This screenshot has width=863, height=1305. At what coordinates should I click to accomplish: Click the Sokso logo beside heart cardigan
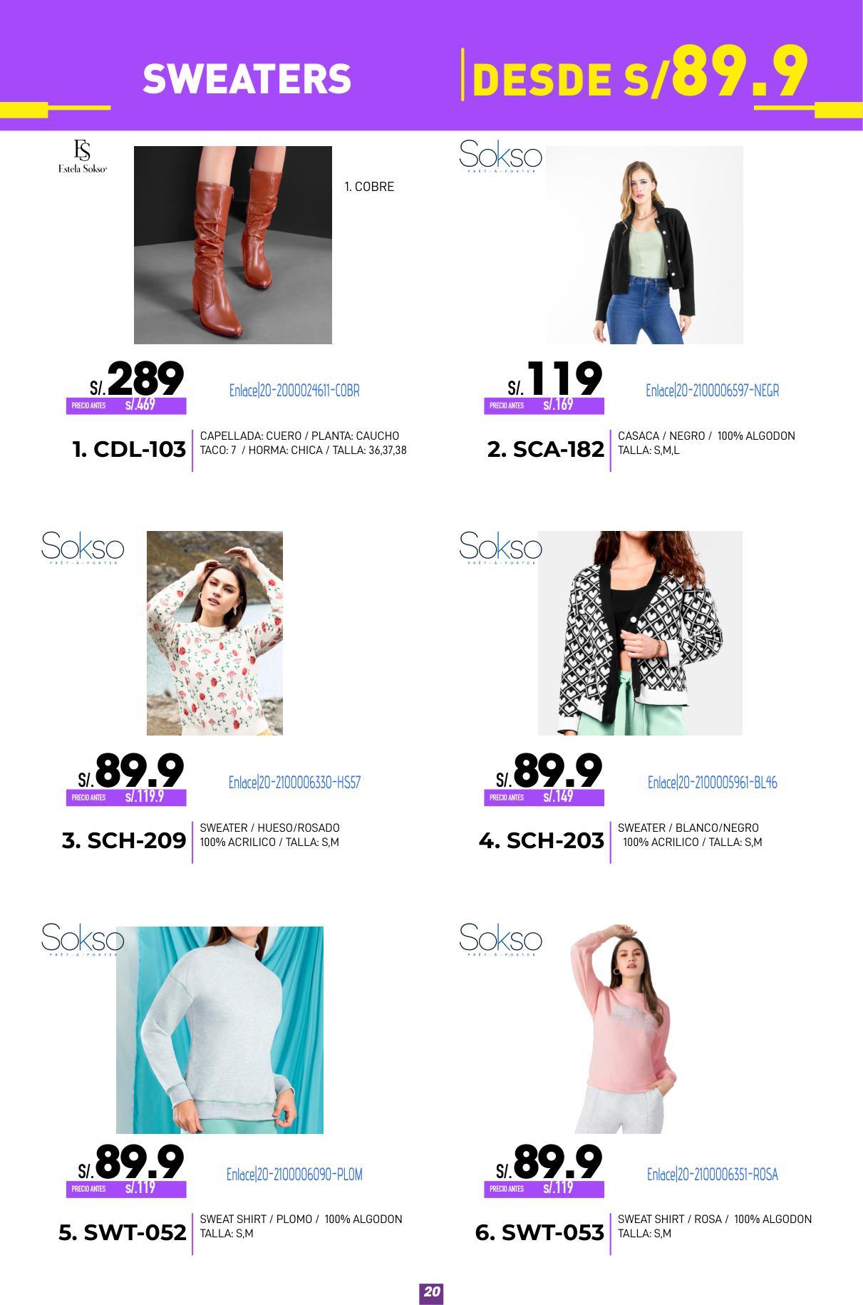pyautogui.click(x=500, y=547)
